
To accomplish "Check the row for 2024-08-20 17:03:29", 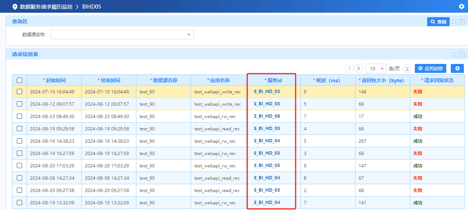I will (x=19, y=166).
